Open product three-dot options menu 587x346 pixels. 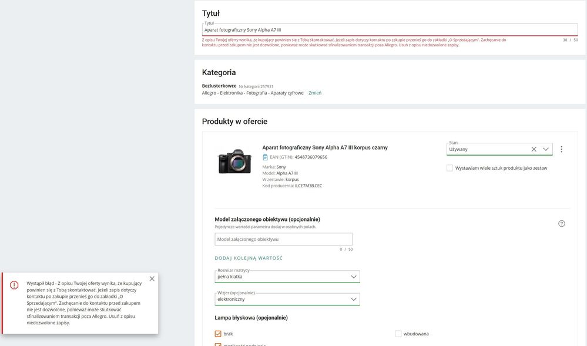(x=561, y=149)
